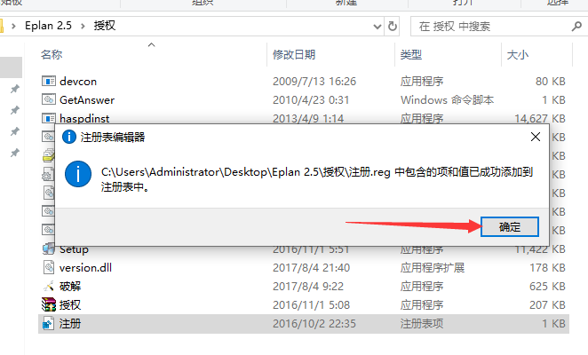
Task: Click the 2017/8/4 21:40 date cell
Action: tap(311, 268)
